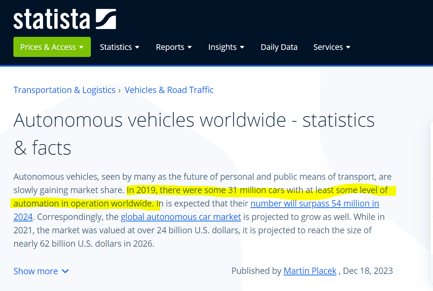Viewport: 433px width, 291px height.
Task: Click the highlighted sentence 'In 2019, there were some 31 million cars'
Action: pos(205,190)
